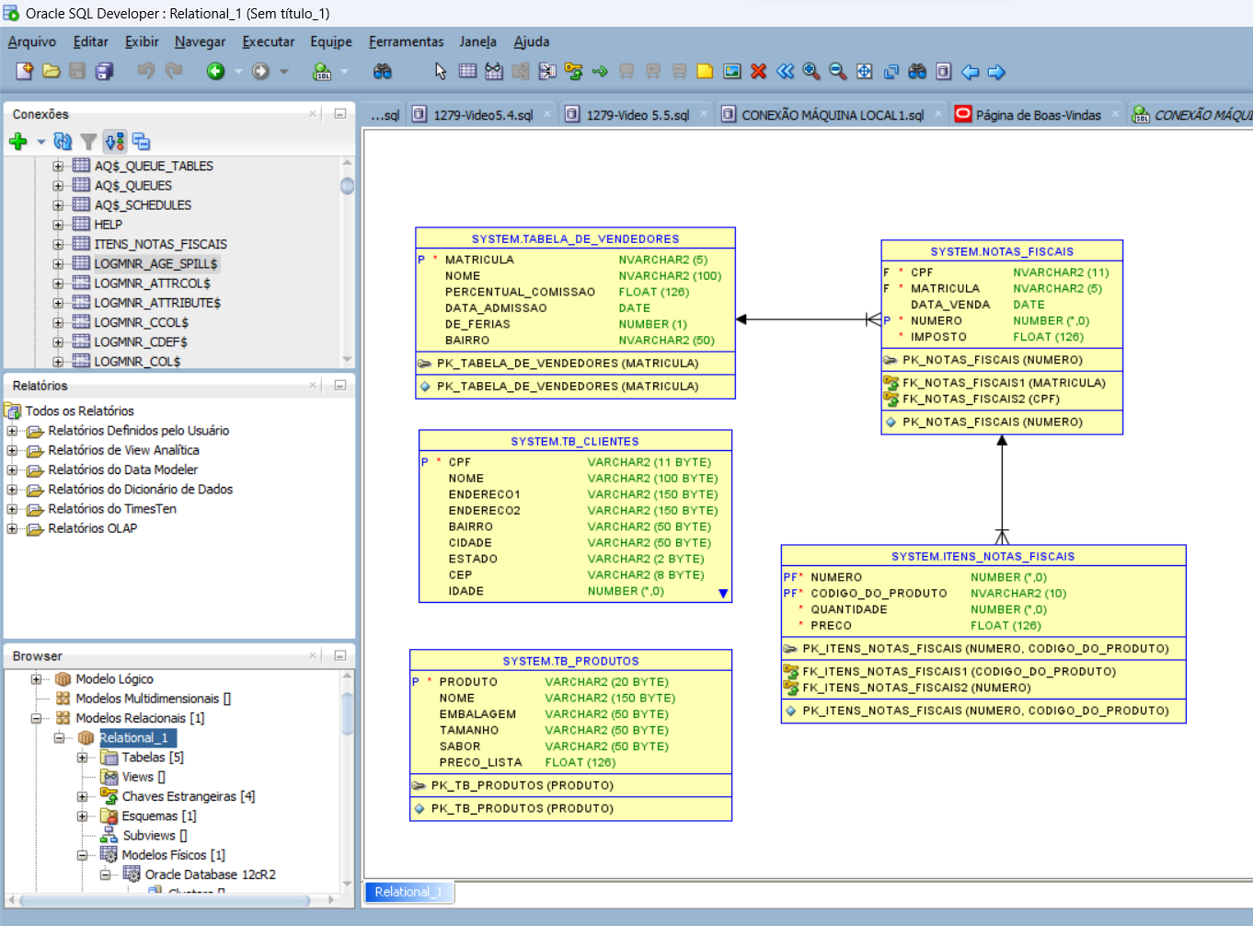Click the Fit Screen icon
Screen dimensions: 1253x926
click(x=864, y=71)
